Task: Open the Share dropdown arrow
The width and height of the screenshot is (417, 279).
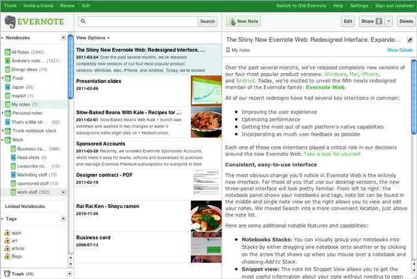Action: click(x=389, y=22)
